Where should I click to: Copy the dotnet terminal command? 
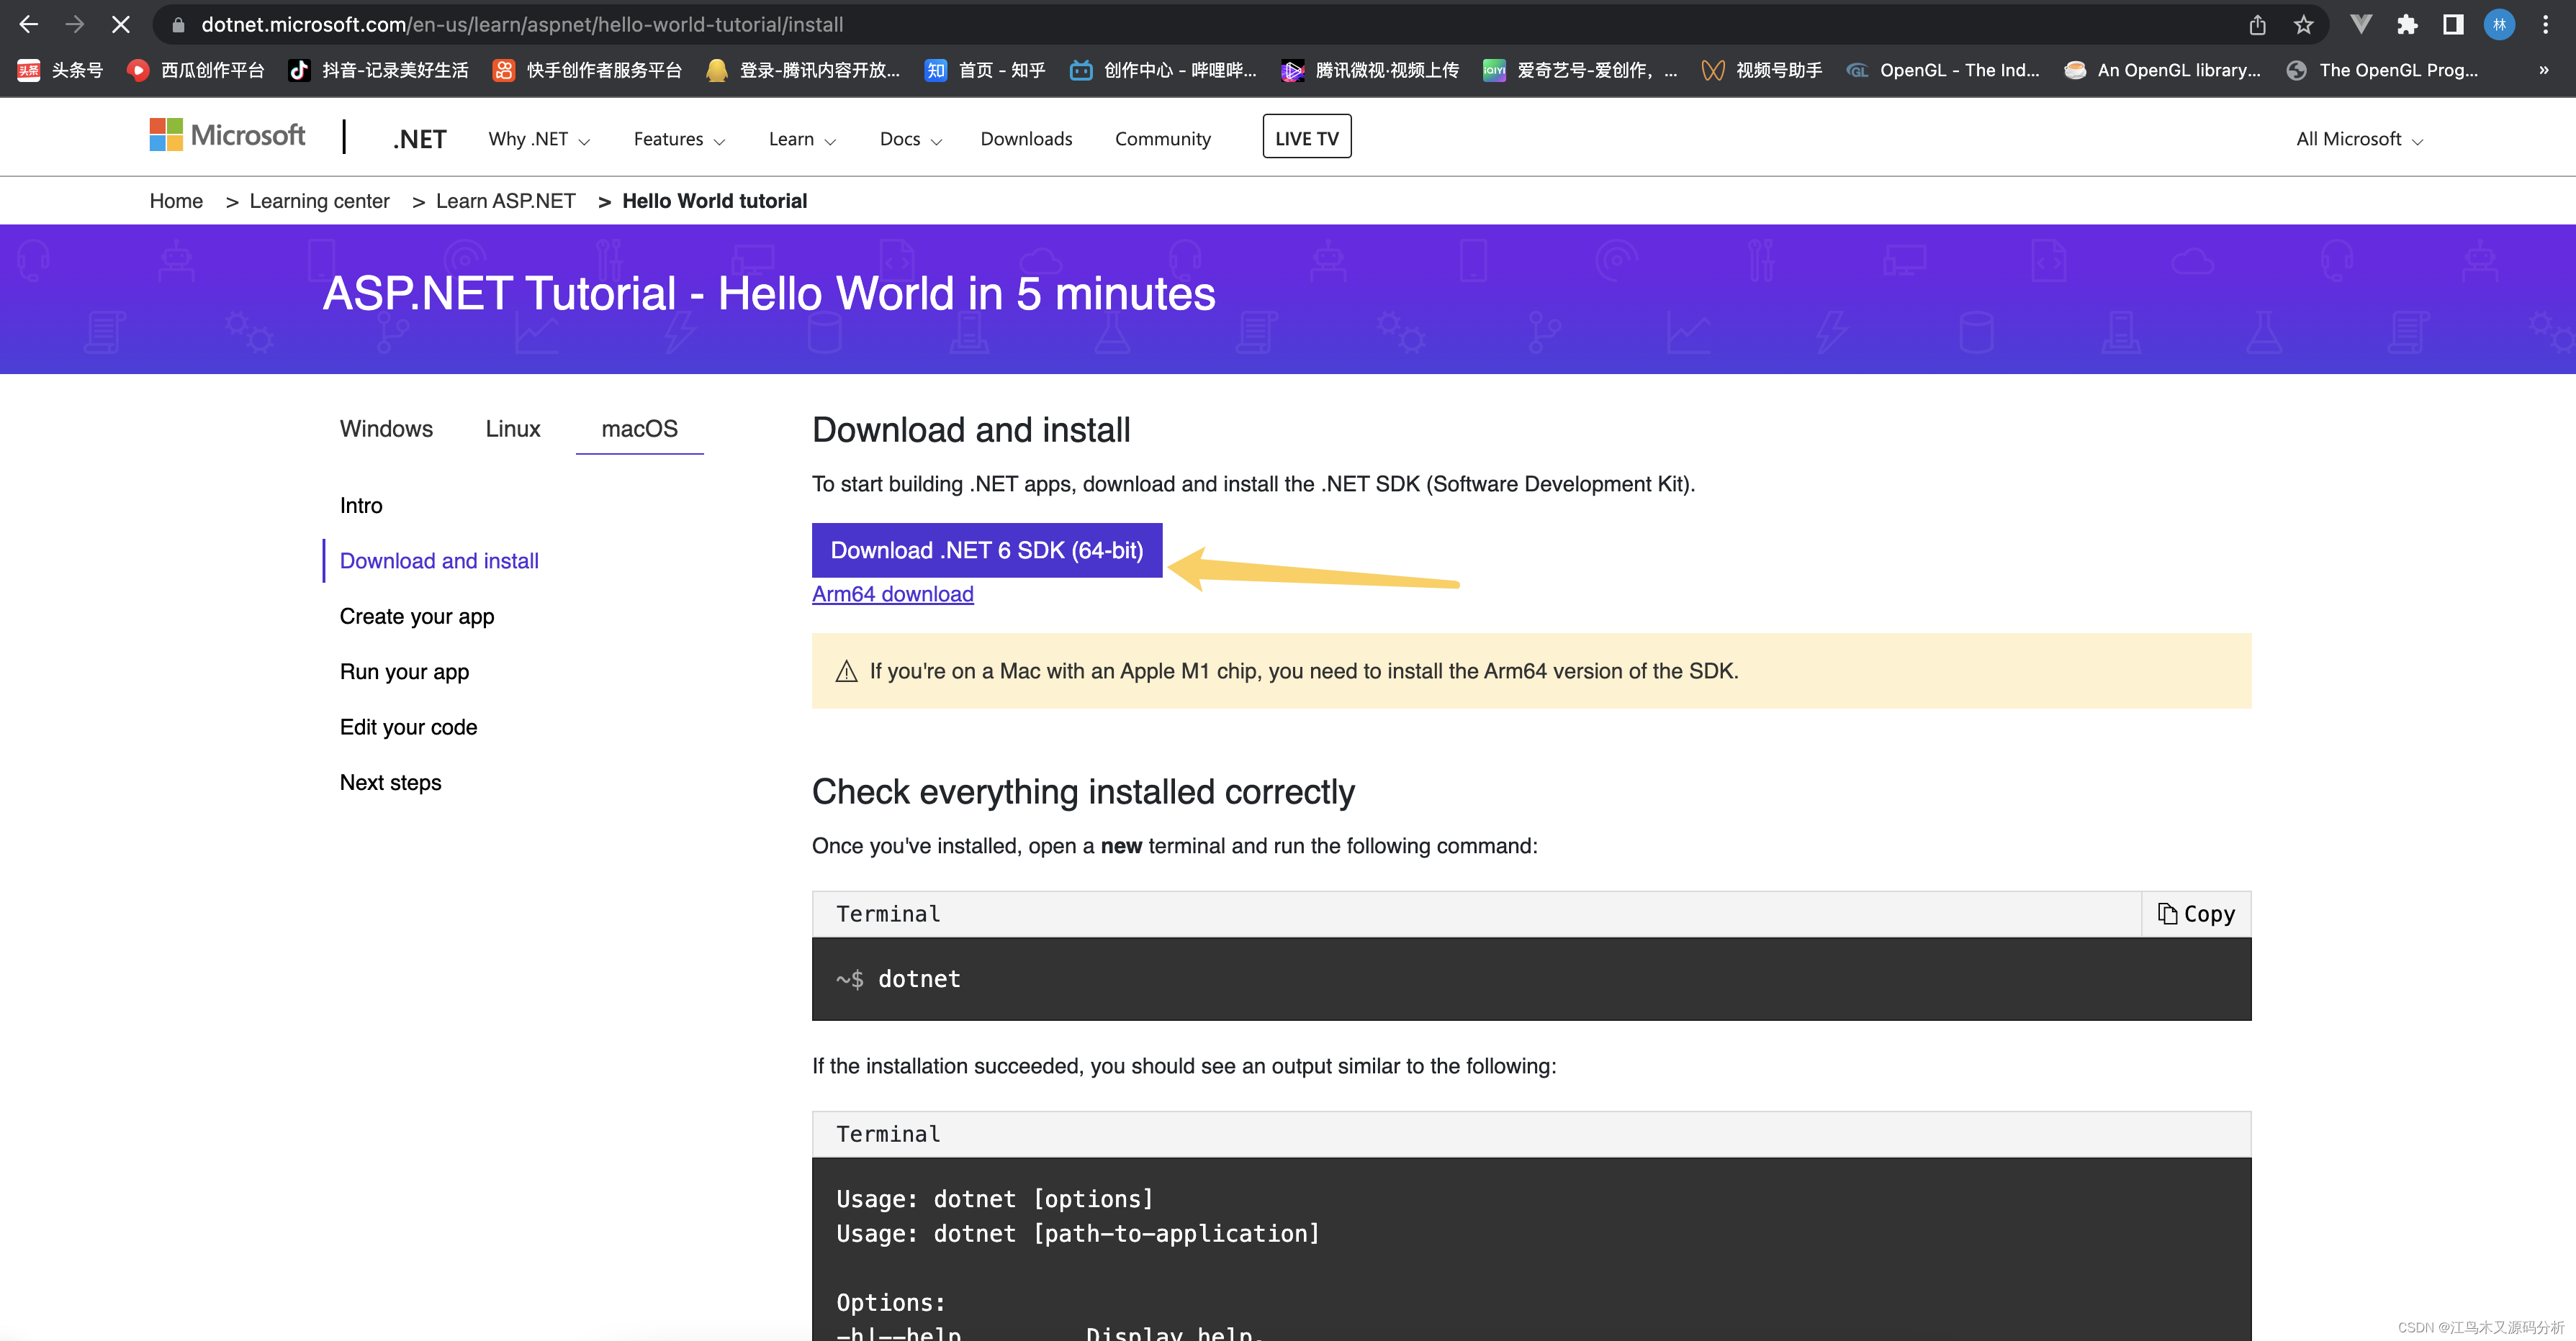click(x=2196, y=914)
